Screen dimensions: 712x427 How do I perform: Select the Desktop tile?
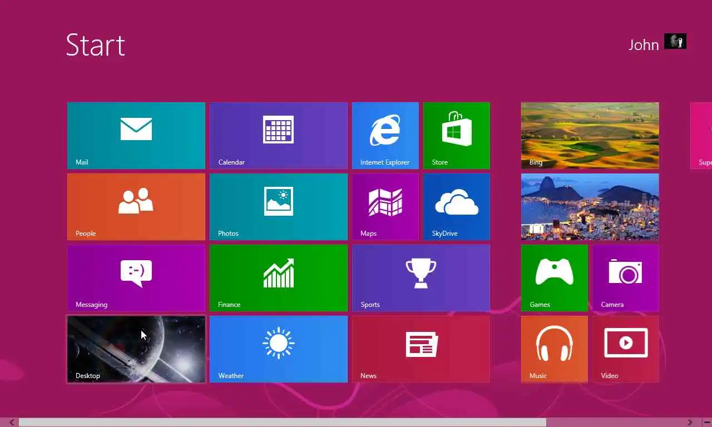(x=136, y=349)
